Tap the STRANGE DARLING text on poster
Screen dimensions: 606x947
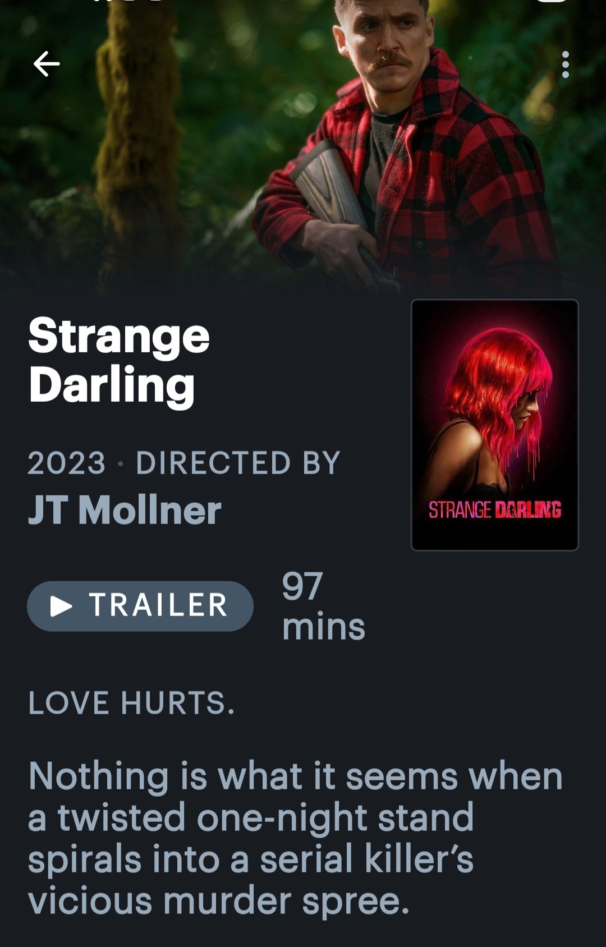point(495,509)
